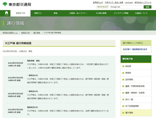Click the 大江戸線 link in the status box

click(x=126, y=49)
